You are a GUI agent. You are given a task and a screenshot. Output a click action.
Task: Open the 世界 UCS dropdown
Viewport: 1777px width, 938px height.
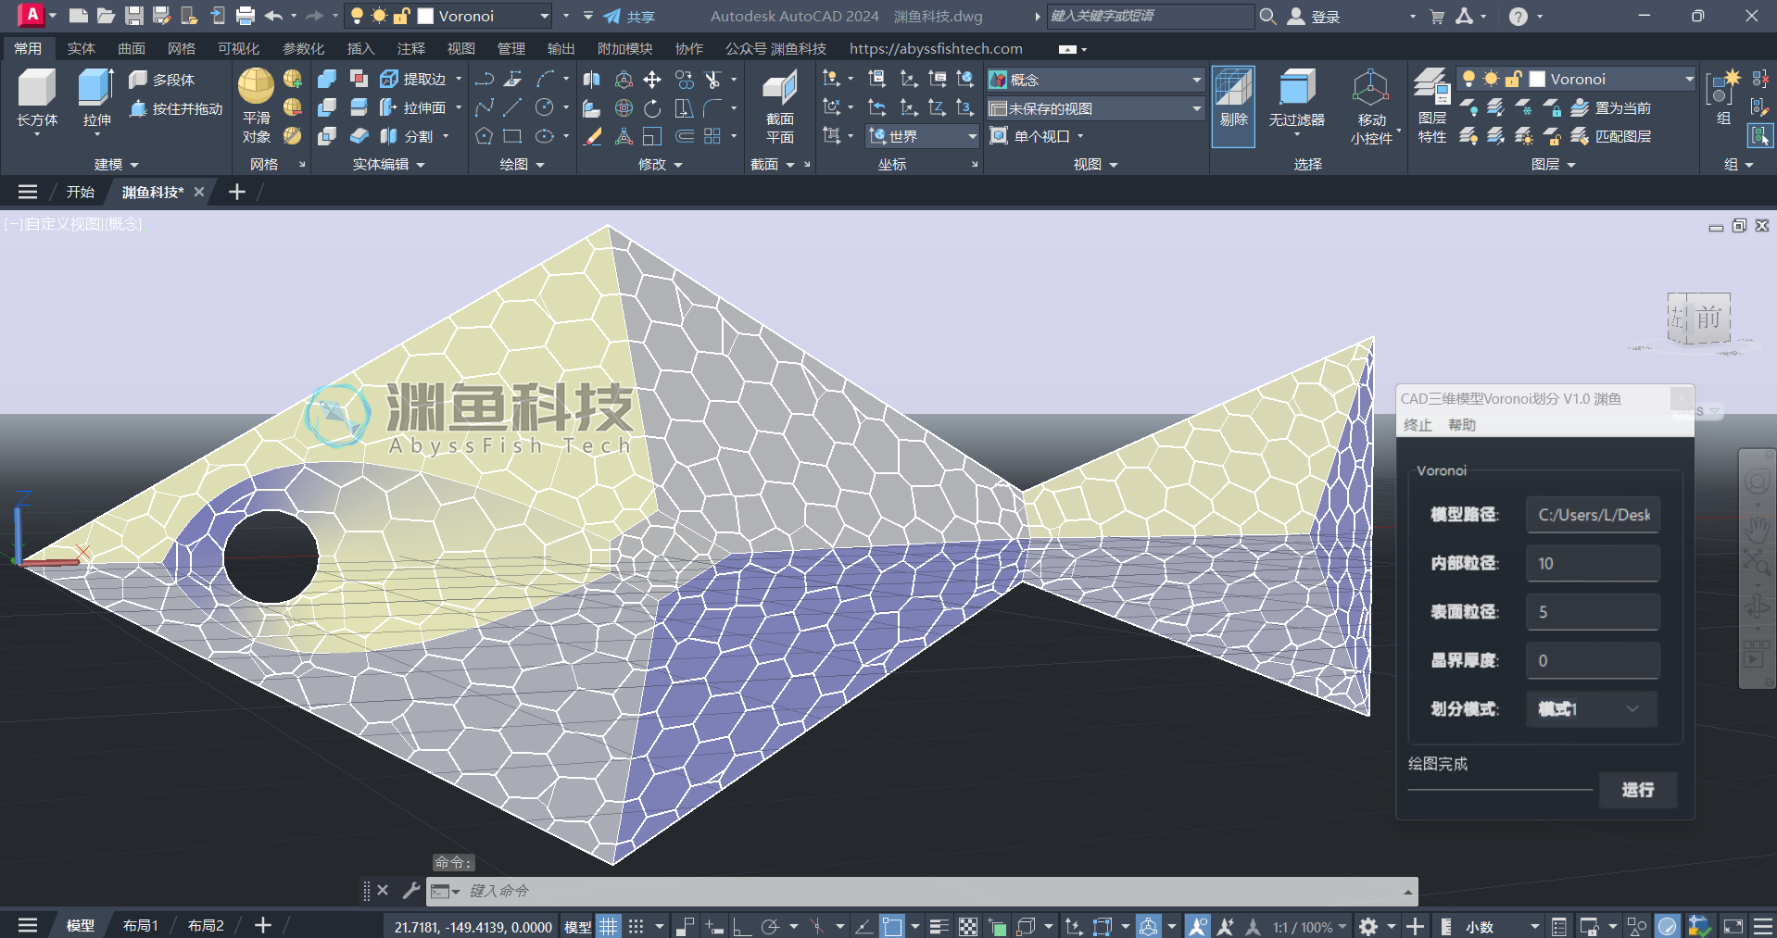click(x=923, y=136)
